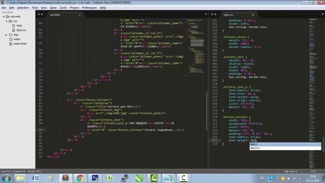This screenshot has width=325, height=183.
Task: Open the style file in sidebar
Action: coord(19,25)
